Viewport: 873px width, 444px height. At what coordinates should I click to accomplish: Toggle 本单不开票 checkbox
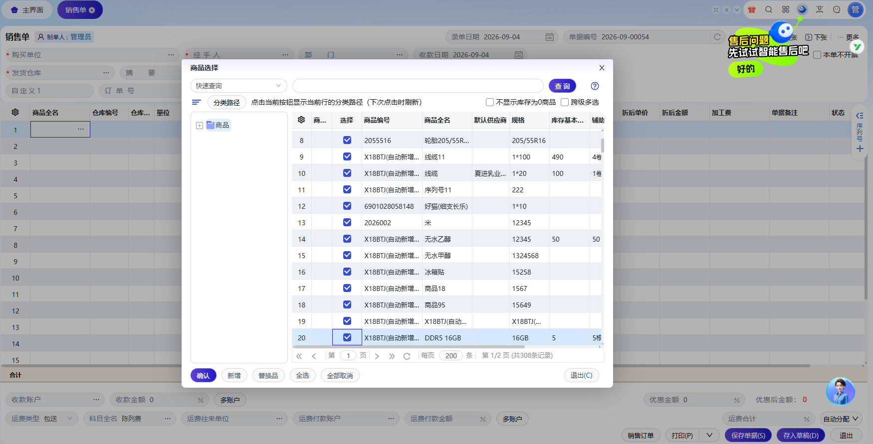coord(817,55)
